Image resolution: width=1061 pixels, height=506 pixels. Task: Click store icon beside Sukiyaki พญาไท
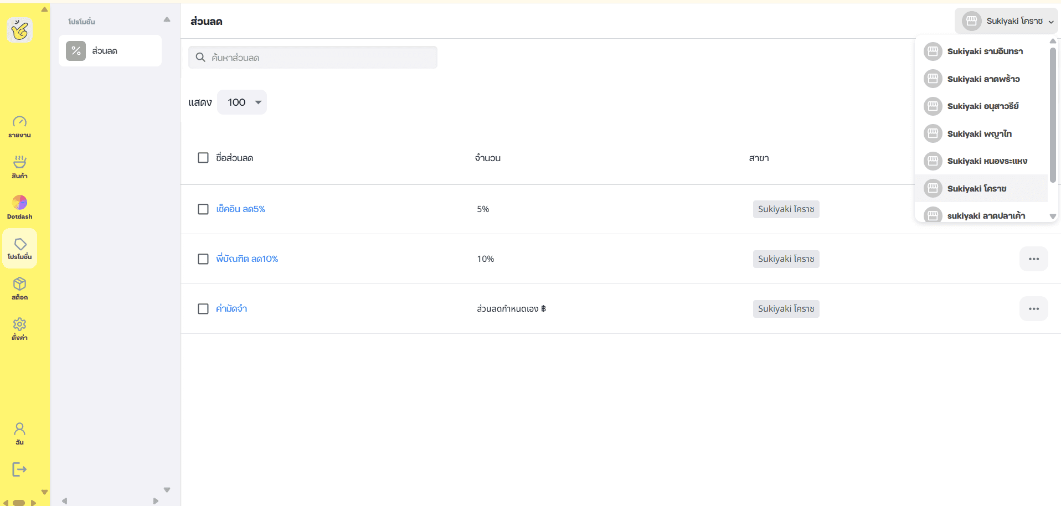click(933, 133)
